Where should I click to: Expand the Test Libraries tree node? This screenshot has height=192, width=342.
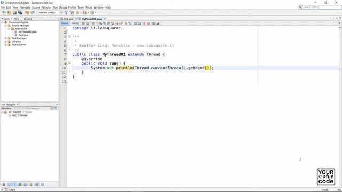pyautogui.click(x=6, y=45)
